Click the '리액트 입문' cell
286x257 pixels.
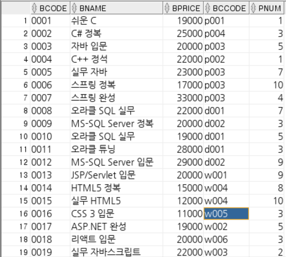(x=116, y=239)
